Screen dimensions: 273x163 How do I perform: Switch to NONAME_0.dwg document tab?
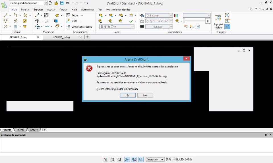(x=19, y=37)
